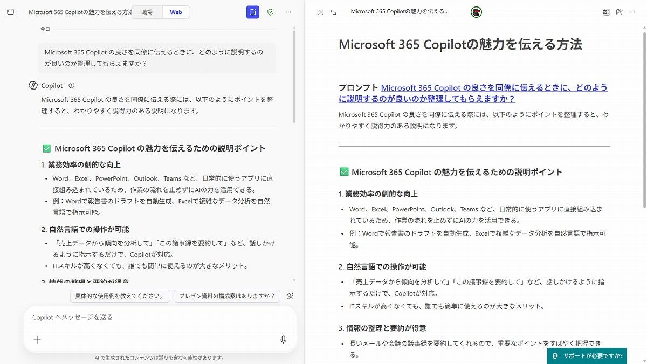This screenshot has width=647, height=364.
Task: Start a new chat with the compose icon
Action: tap(252, 12)
